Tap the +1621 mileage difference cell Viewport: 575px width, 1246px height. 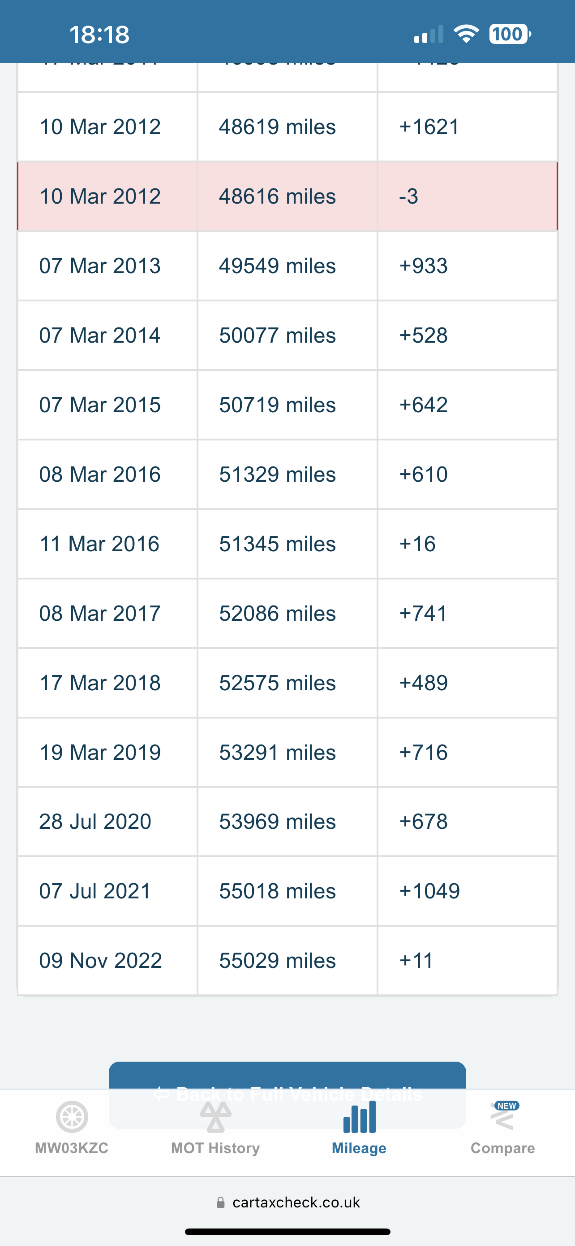(429, 127)
